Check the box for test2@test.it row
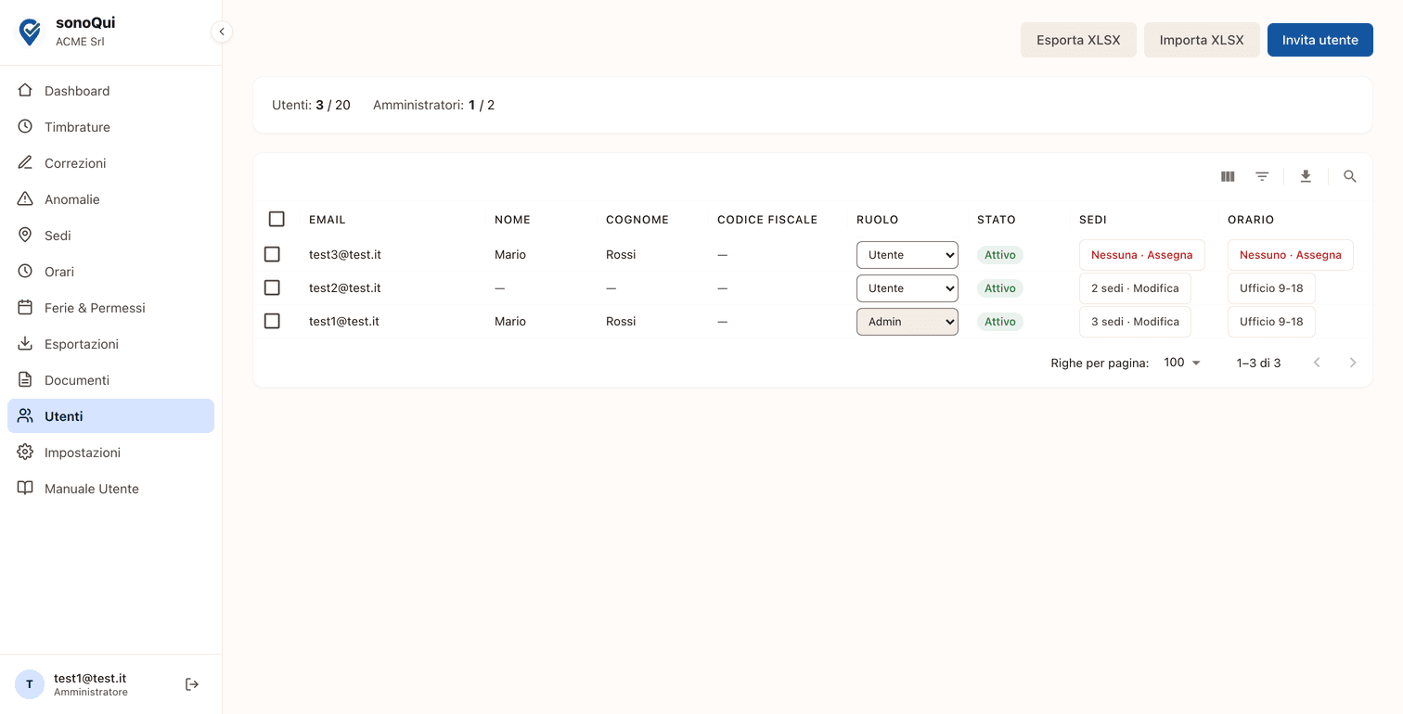 point(272,287)
